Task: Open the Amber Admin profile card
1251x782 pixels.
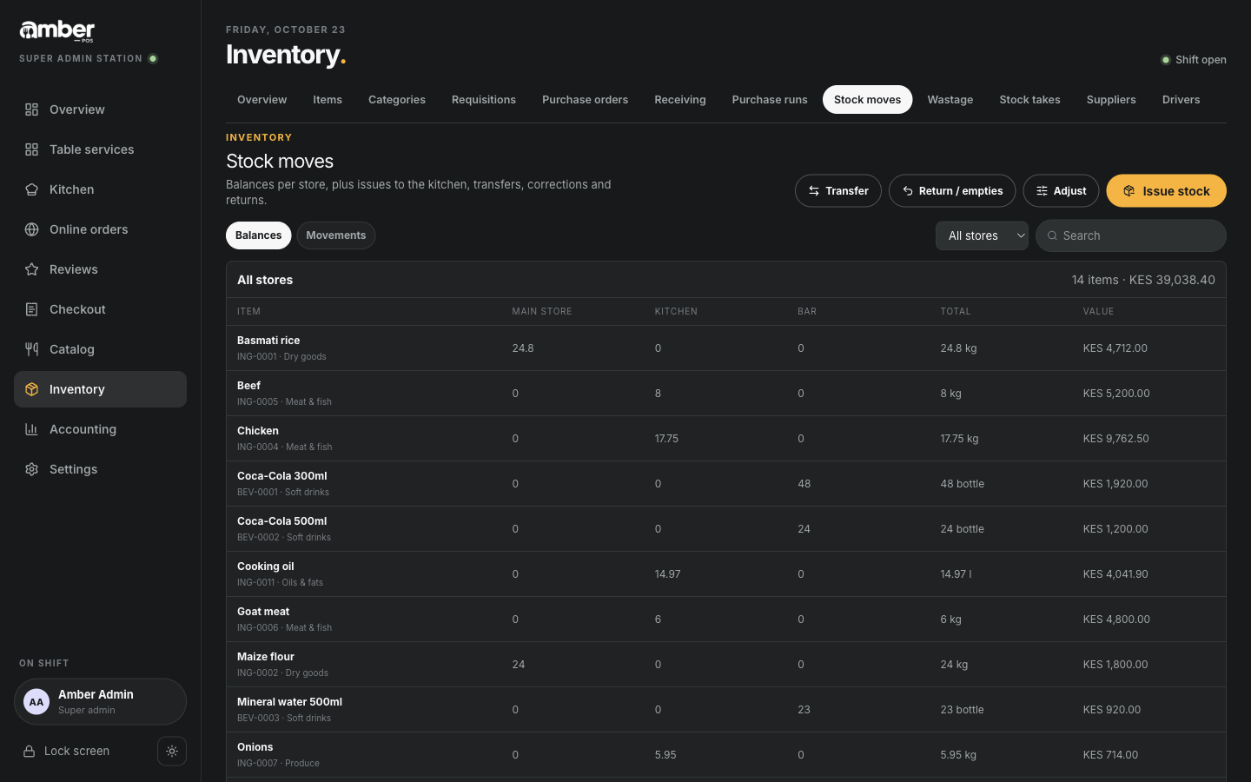Action: (100, 702)
